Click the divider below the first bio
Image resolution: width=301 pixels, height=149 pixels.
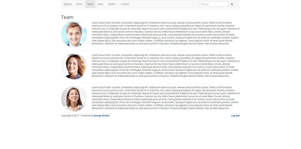150,50
